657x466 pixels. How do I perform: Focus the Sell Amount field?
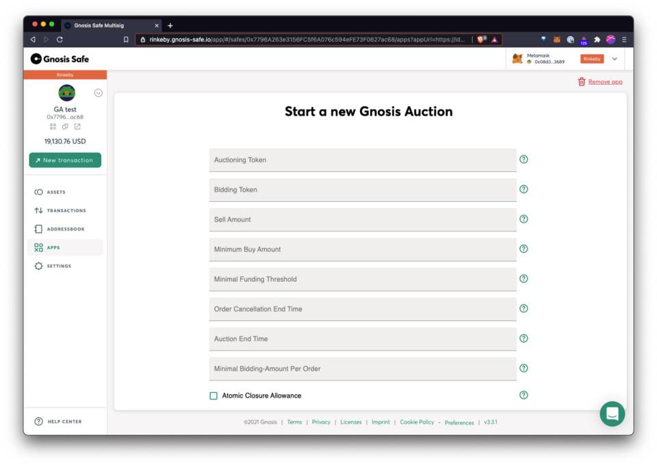coord(363,219)
